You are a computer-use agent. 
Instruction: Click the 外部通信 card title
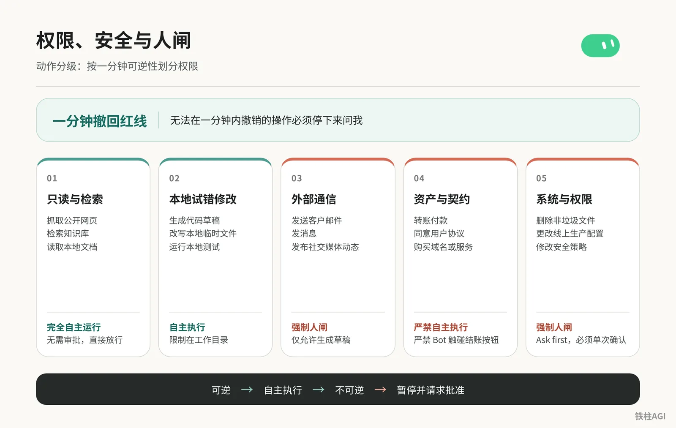pos(314,199)
